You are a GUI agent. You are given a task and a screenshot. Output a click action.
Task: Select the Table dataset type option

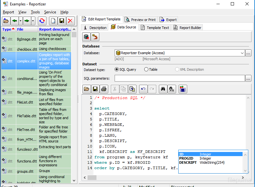tap(146, 69)
